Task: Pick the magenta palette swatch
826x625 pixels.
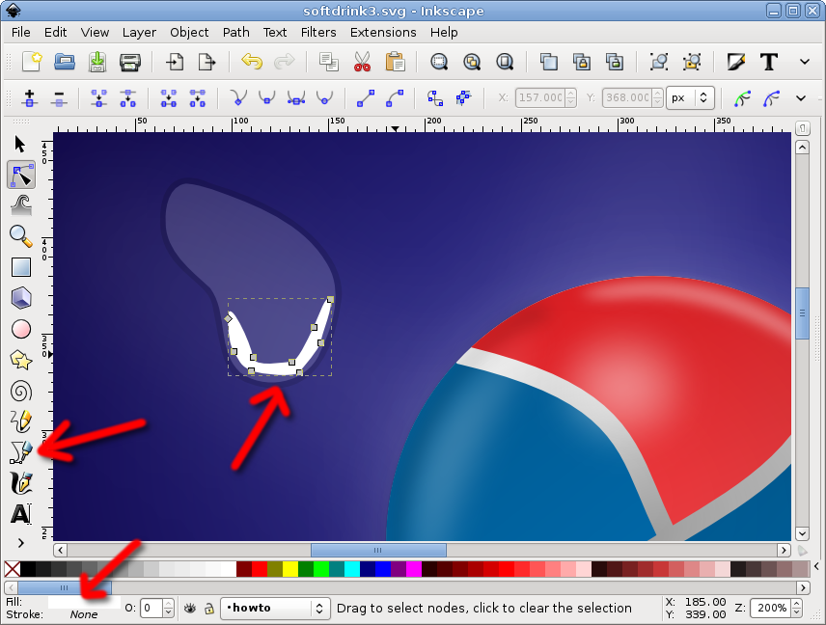Action: [x=414, y=569]
